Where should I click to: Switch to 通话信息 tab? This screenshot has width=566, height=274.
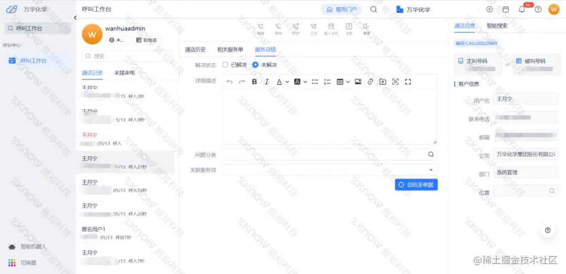(x=464, y=26)
